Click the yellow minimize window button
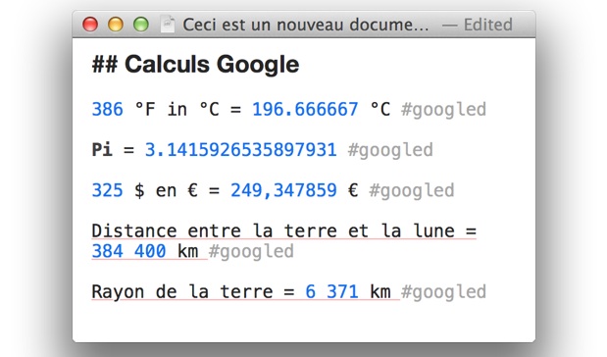 click(116, 25)
